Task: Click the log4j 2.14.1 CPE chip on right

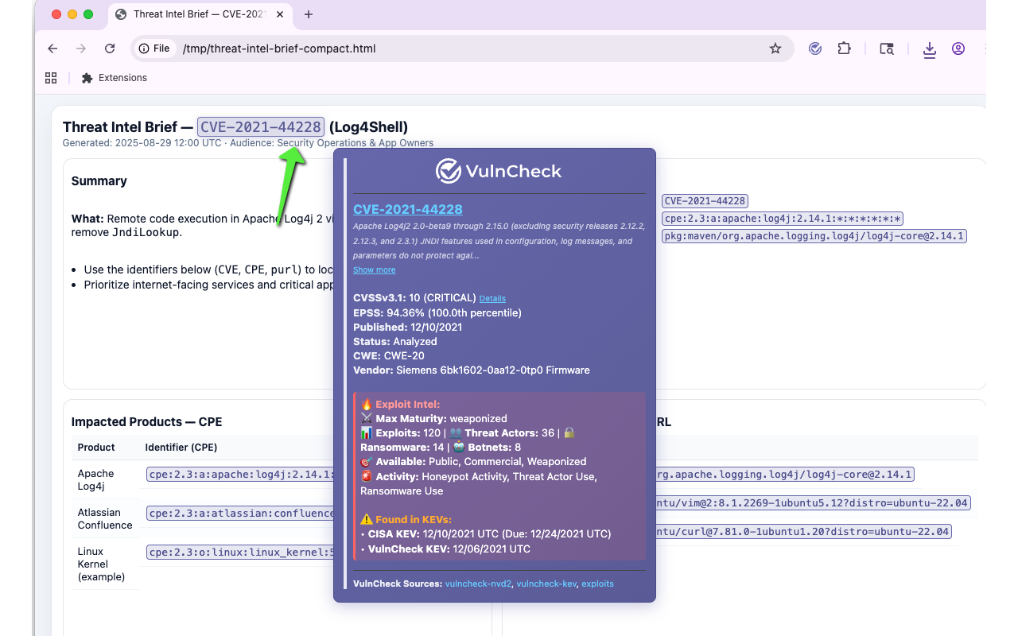Action: click(783, 219)
